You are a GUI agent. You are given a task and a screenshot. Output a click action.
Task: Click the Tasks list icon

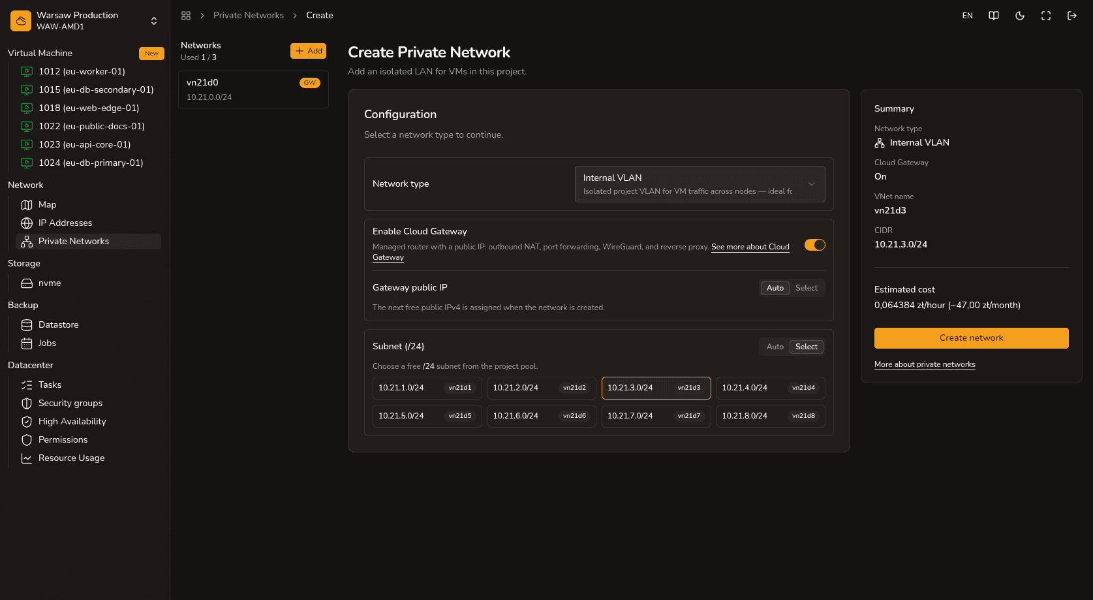click(x=27, y=385)
